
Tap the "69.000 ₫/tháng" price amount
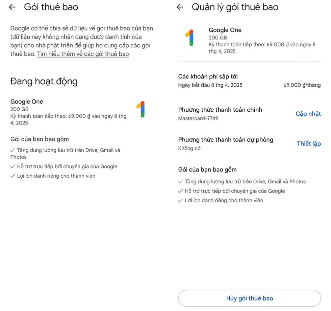302,85
